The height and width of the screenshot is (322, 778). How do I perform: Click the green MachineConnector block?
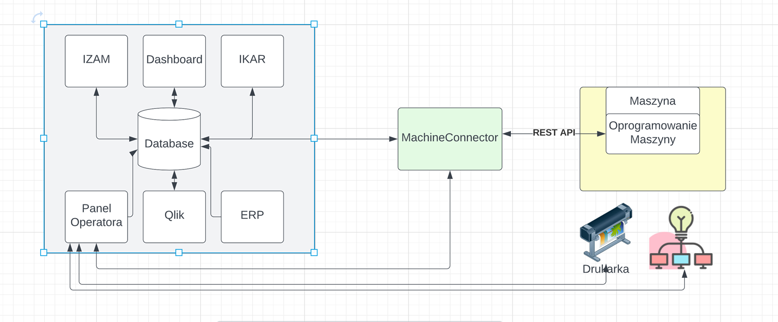pyautogui.click(x=450, y=138)
